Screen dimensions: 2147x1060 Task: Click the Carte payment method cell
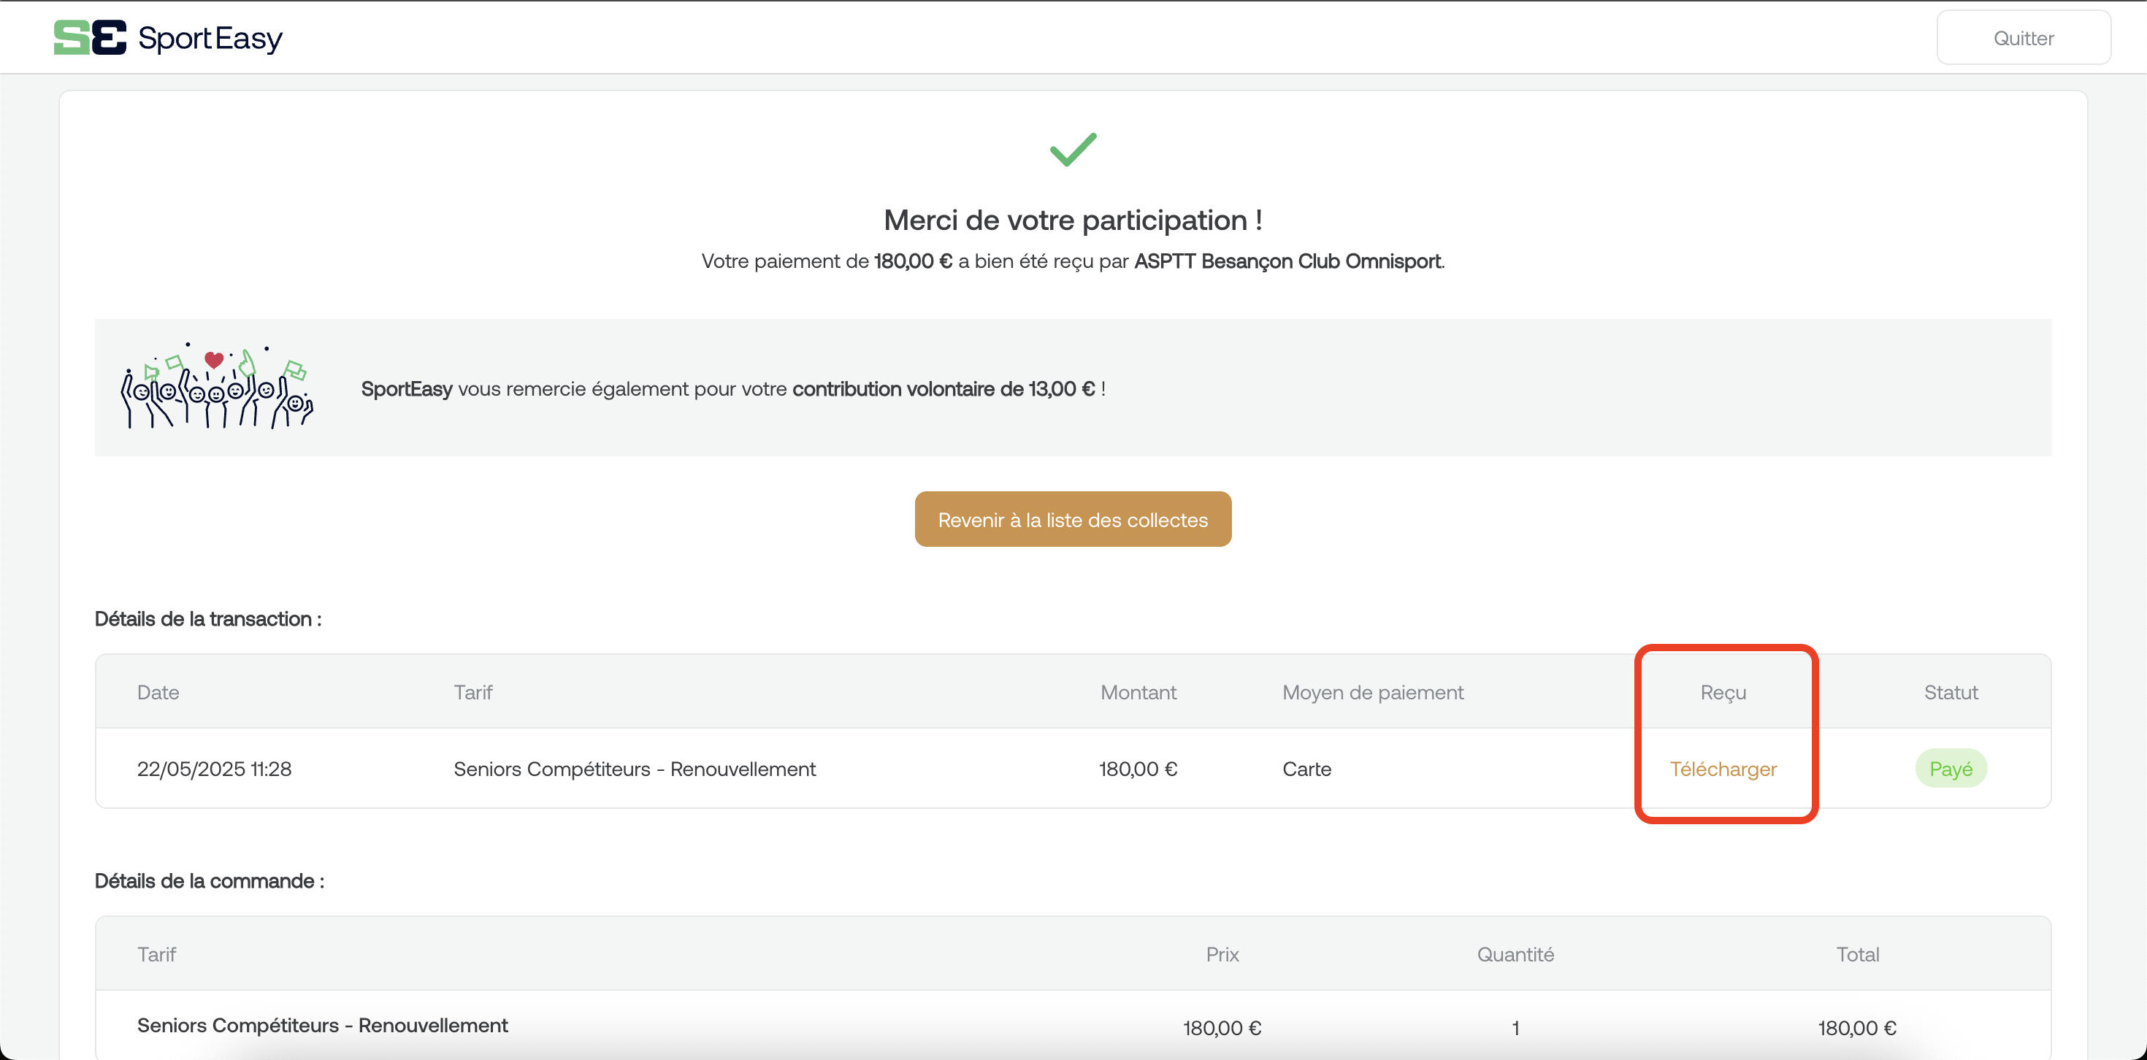[1306, 768]
